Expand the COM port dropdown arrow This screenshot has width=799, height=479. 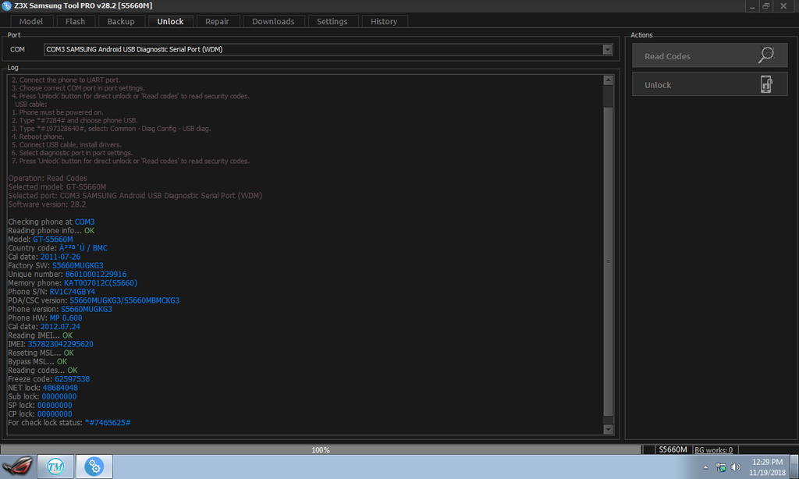point(607,49)
